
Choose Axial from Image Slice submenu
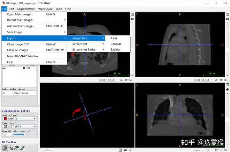click(117, 38)
